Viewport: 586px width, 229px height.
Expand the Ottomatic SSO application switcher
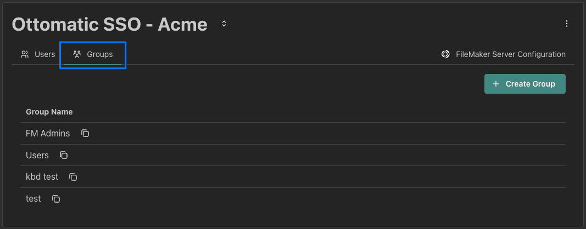224,24
